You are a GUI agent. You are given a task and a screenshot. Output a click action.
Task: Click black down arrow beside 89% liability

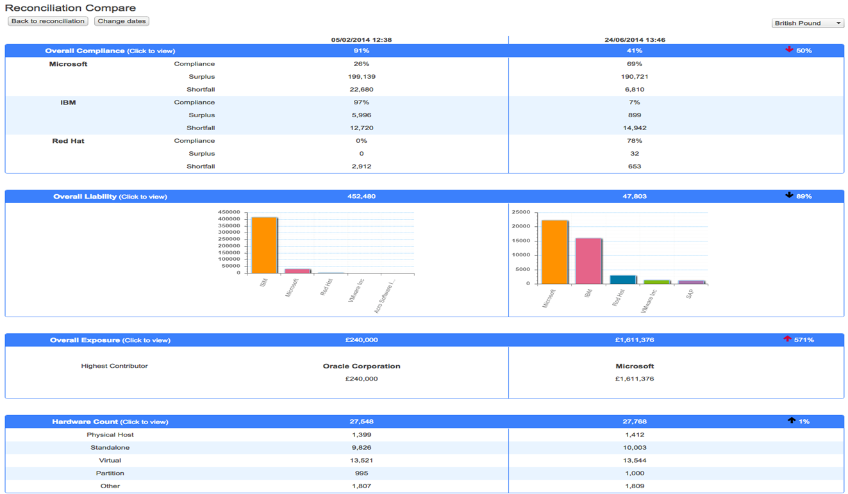pyautogui.click(x=789, y=195)
